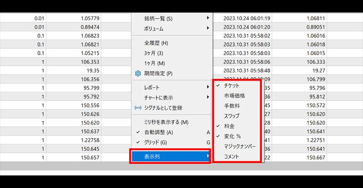Show the マジックナンバー column
363x188 pixels.
coord(240,146)
